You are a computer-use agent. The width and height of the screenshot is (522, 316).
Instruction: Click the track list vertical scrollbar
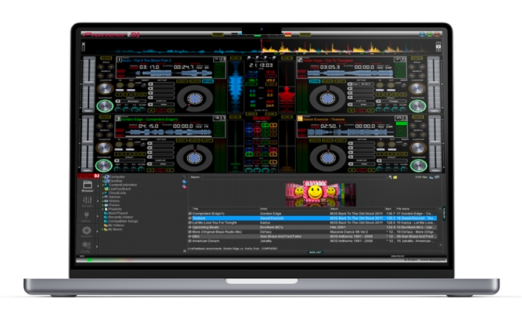pos(441,227)
